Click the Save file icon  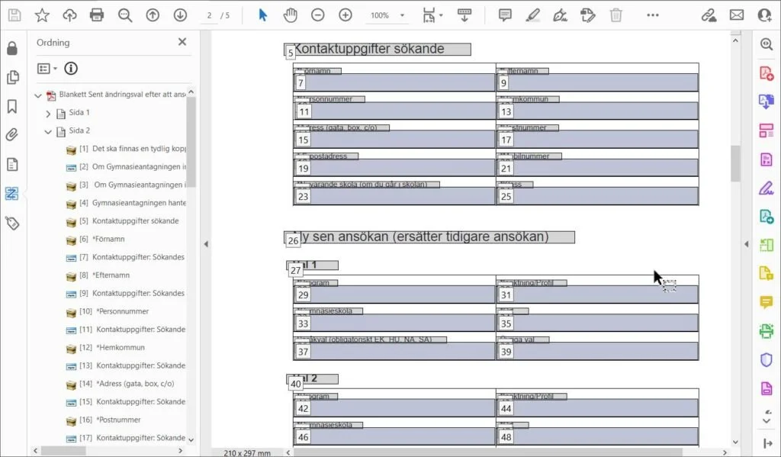14,15
